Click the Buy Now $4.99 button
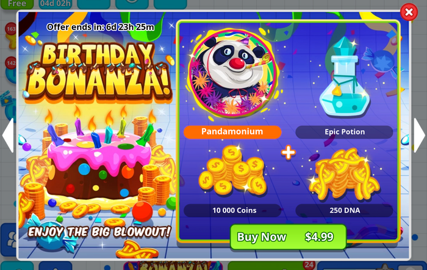 (x=288, y=237)
